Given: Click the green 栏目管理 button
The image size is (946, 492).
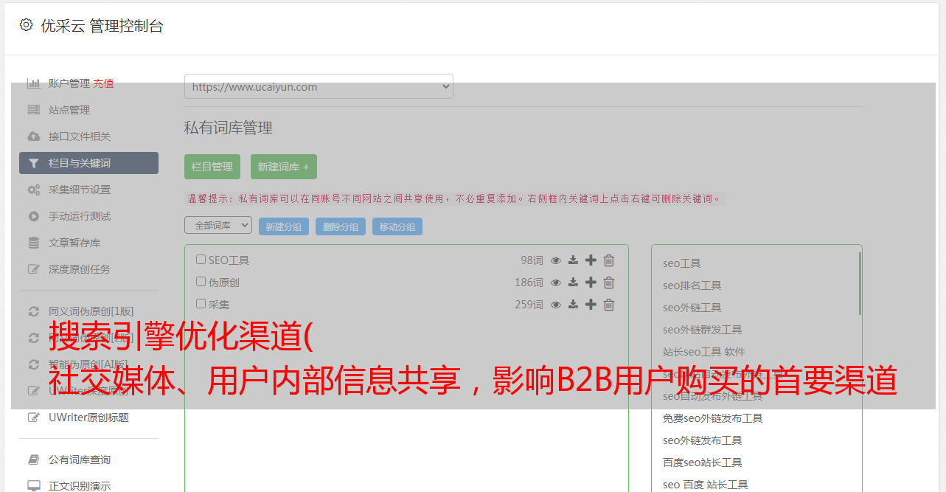Looking at the screenshot, I should coord(212,167).
